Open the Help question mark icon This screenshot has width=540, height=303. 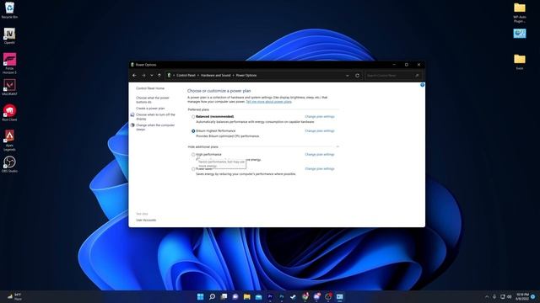coord(422,85)
